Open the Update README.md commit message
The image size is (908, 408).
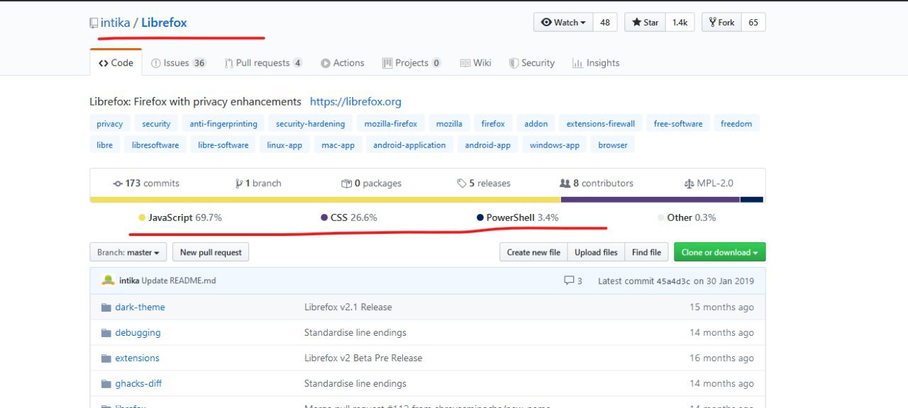tap(179, 281)
